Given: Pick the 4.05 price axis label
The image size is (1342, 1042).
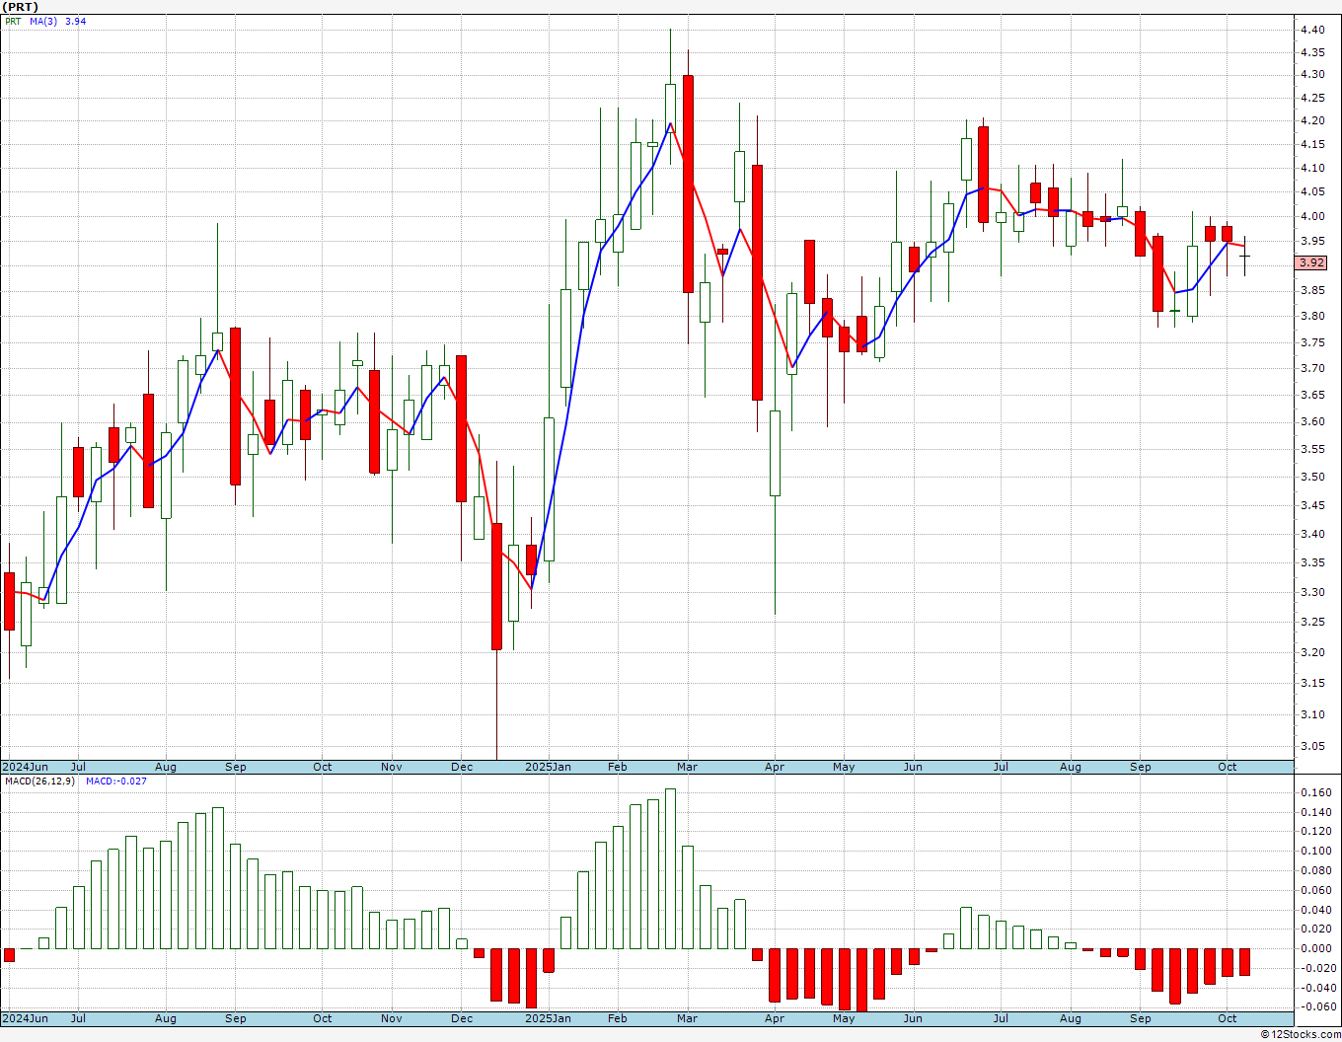Looking at the screenshot, I should coord(1312,192).
